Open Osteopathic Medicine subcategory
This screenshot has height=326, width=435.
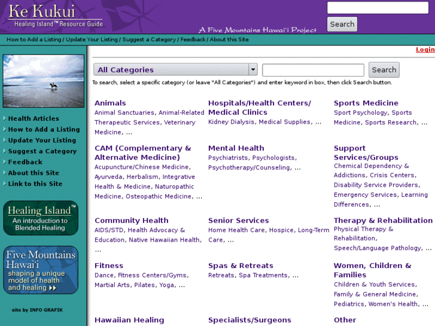click(x=159, y=196)
